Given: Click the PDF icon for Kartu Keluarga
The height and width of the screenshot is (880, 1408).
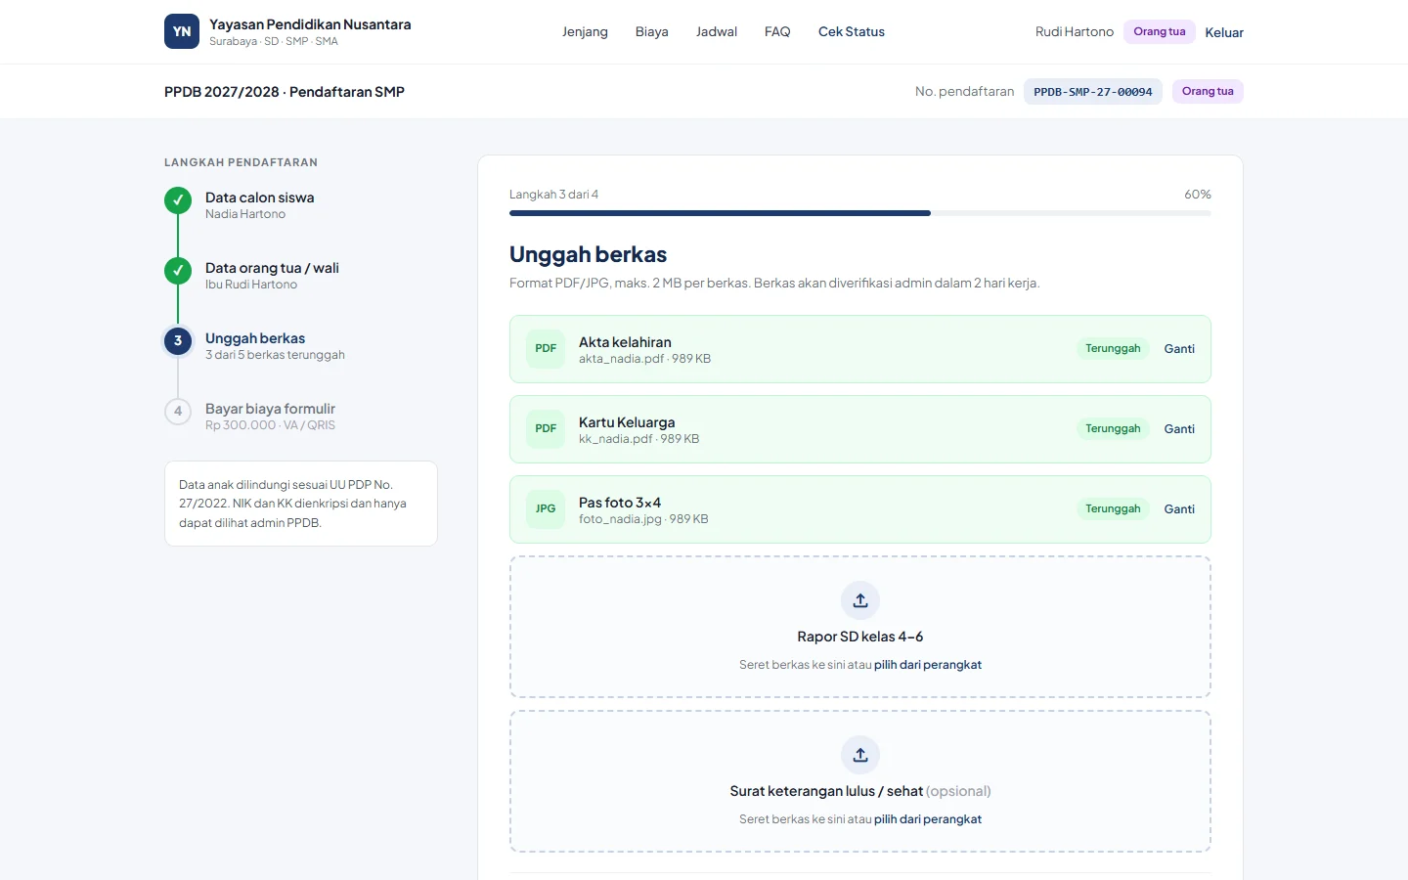Looking at the screenshot, I should [x=546, y=429].
